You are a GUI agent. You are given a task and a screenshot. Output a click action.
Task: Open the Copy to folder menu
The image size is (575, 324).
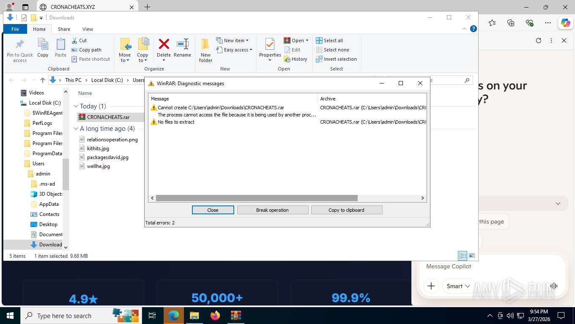(142, 50)
